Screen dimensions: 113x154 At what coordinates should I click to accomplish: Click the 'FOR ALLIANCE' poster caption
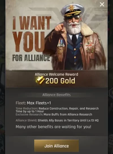tap(31, 58)
